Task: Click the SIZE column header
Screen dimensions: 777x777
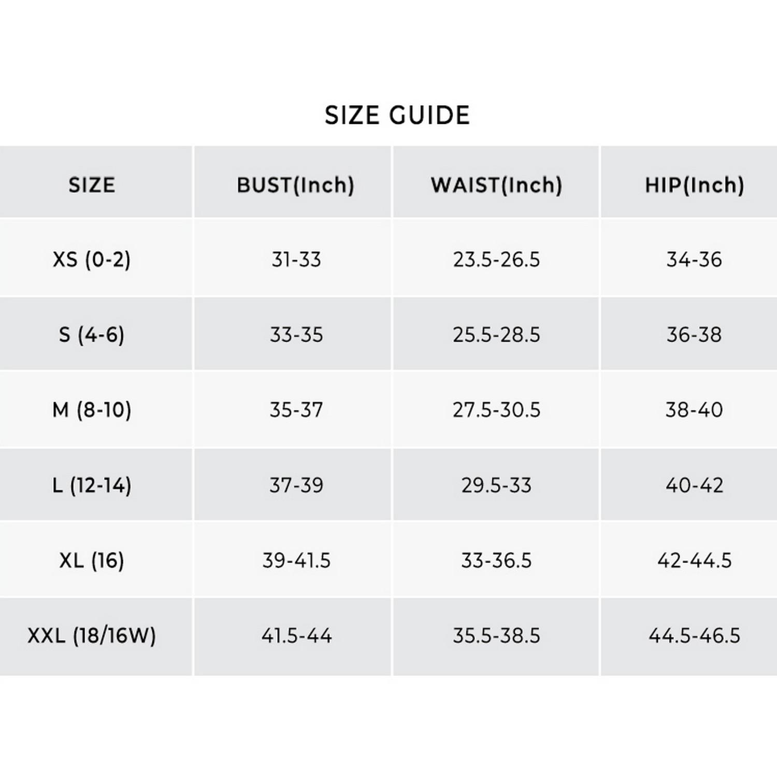Action: click(x=92, y=185)
